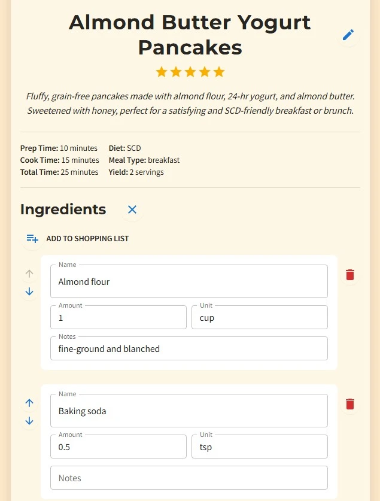Edit the Almond flour name field

(189, 281)
